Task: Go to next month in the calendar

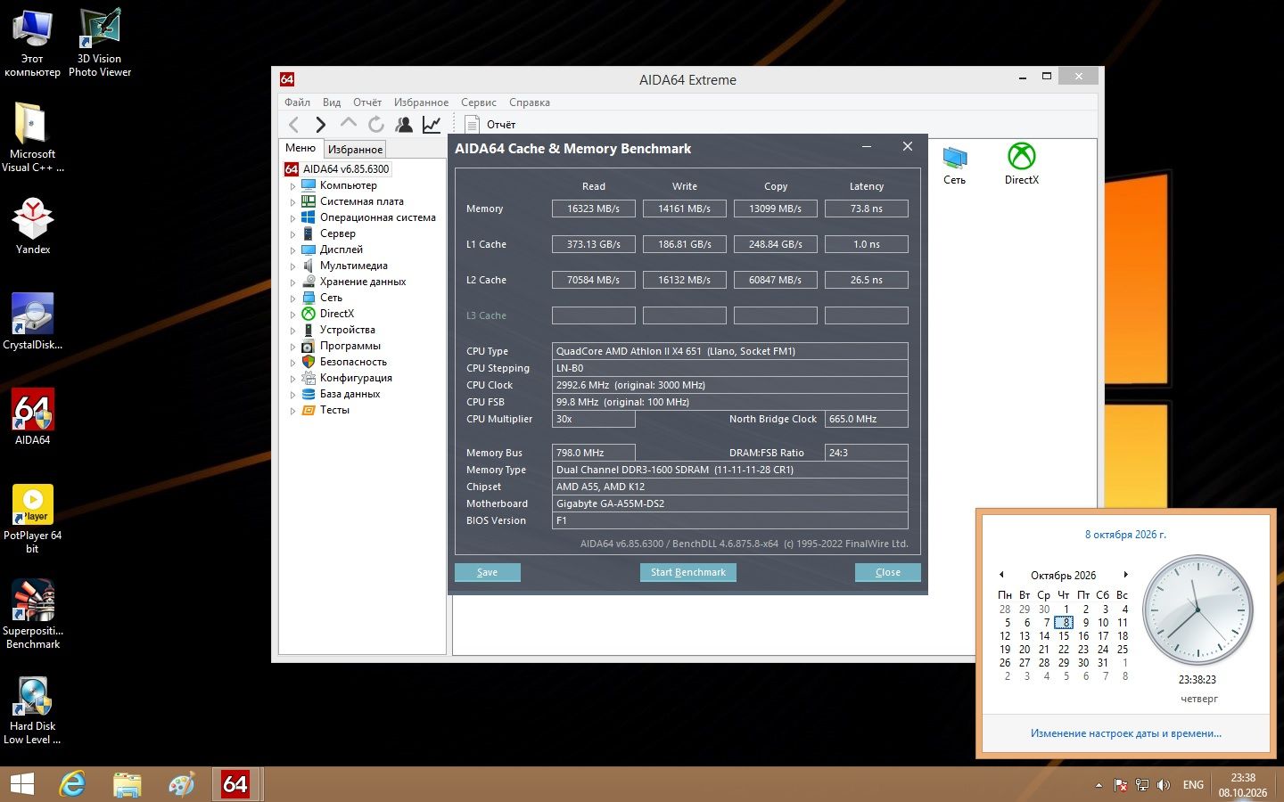Action: click(1126, 575)
